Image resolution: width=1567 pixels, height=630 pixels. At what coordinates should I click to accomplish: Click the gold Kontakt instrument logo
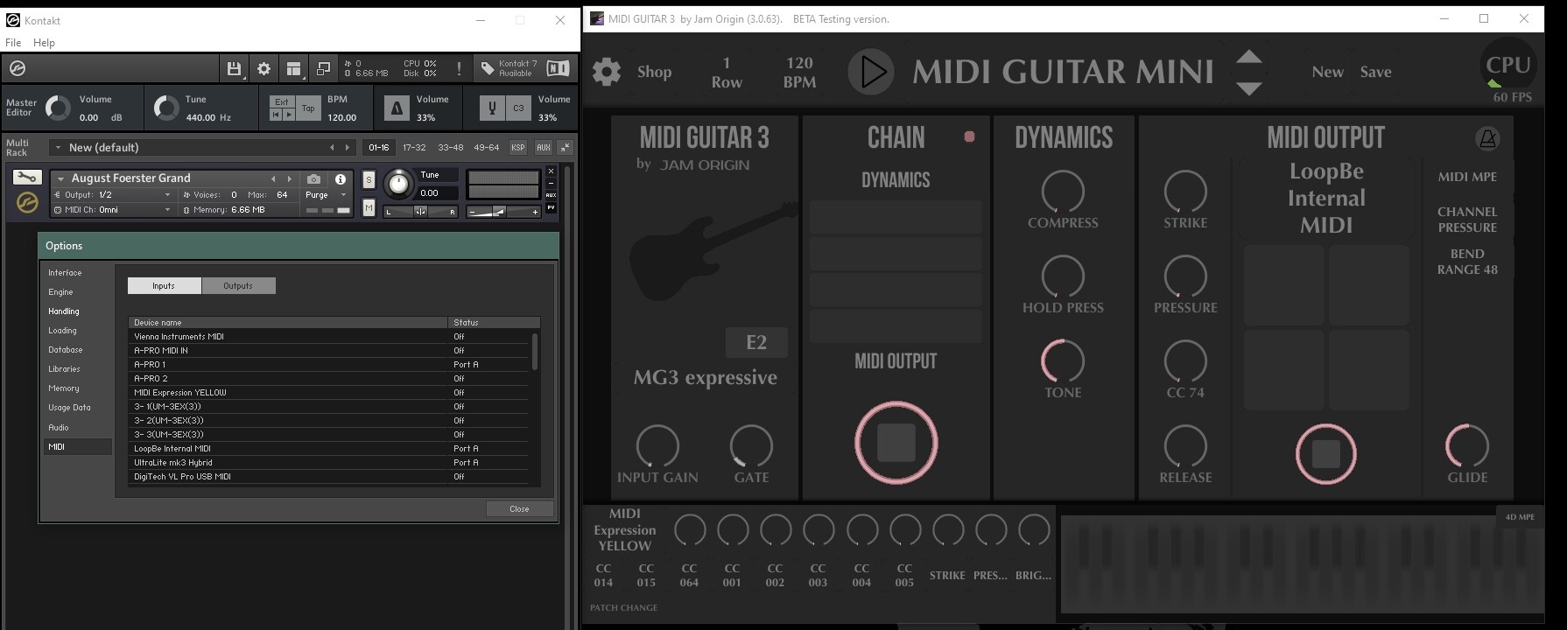(x=27, y=203)
